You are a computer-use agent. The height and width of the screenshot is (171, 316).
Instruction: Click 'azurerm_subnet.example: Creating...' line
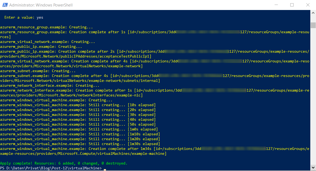click(x=38, y=71)
